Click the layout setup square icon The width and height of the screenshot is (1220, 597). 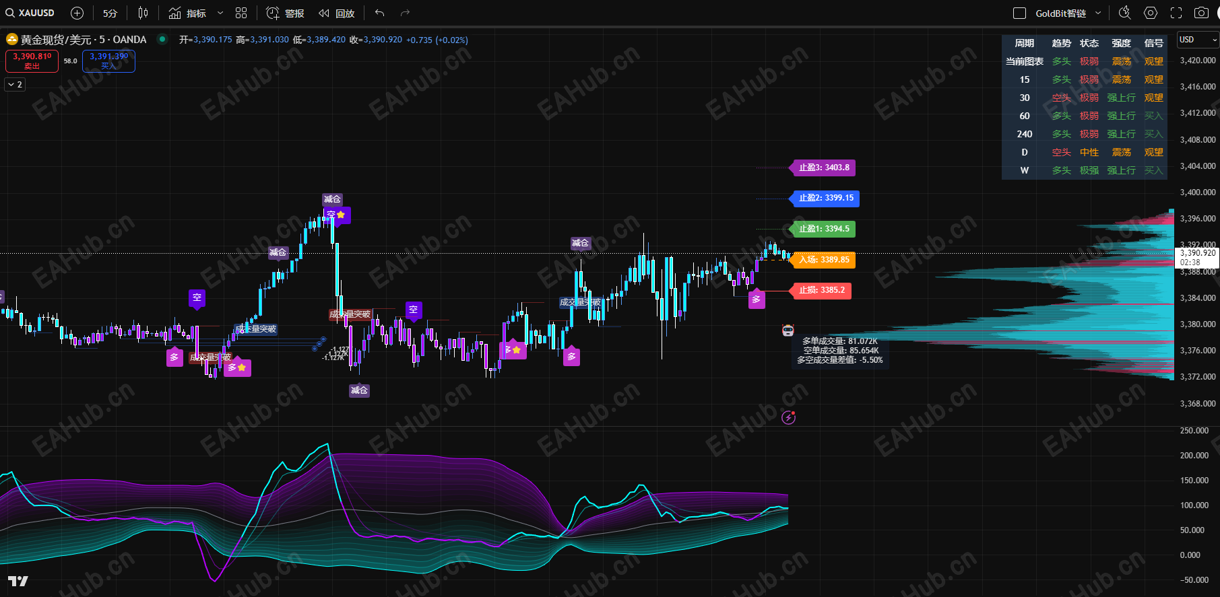1020,13
